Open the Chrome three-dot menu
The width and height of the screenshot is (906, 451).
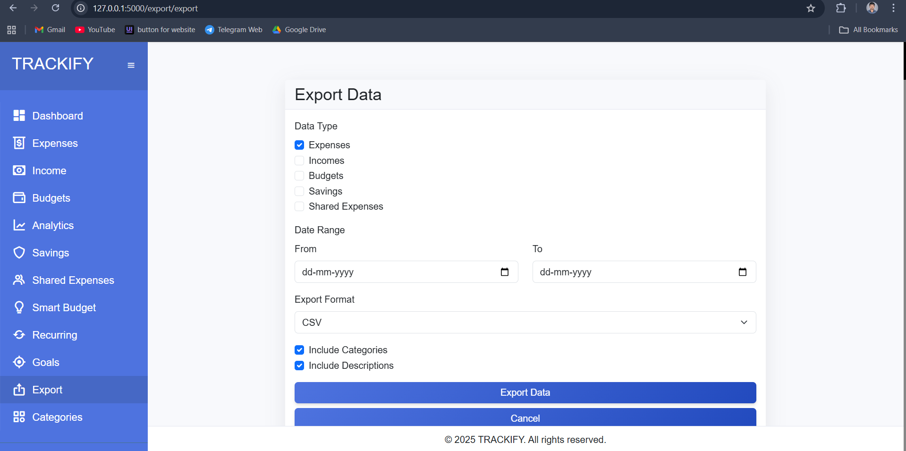pos(893,9)
